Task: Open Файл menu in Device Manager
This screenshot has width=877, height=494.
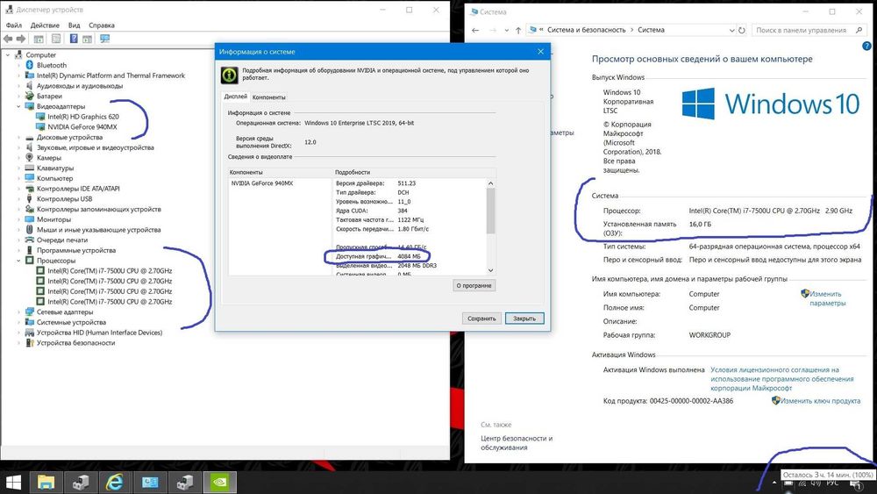Action: (x=13, y=25)
